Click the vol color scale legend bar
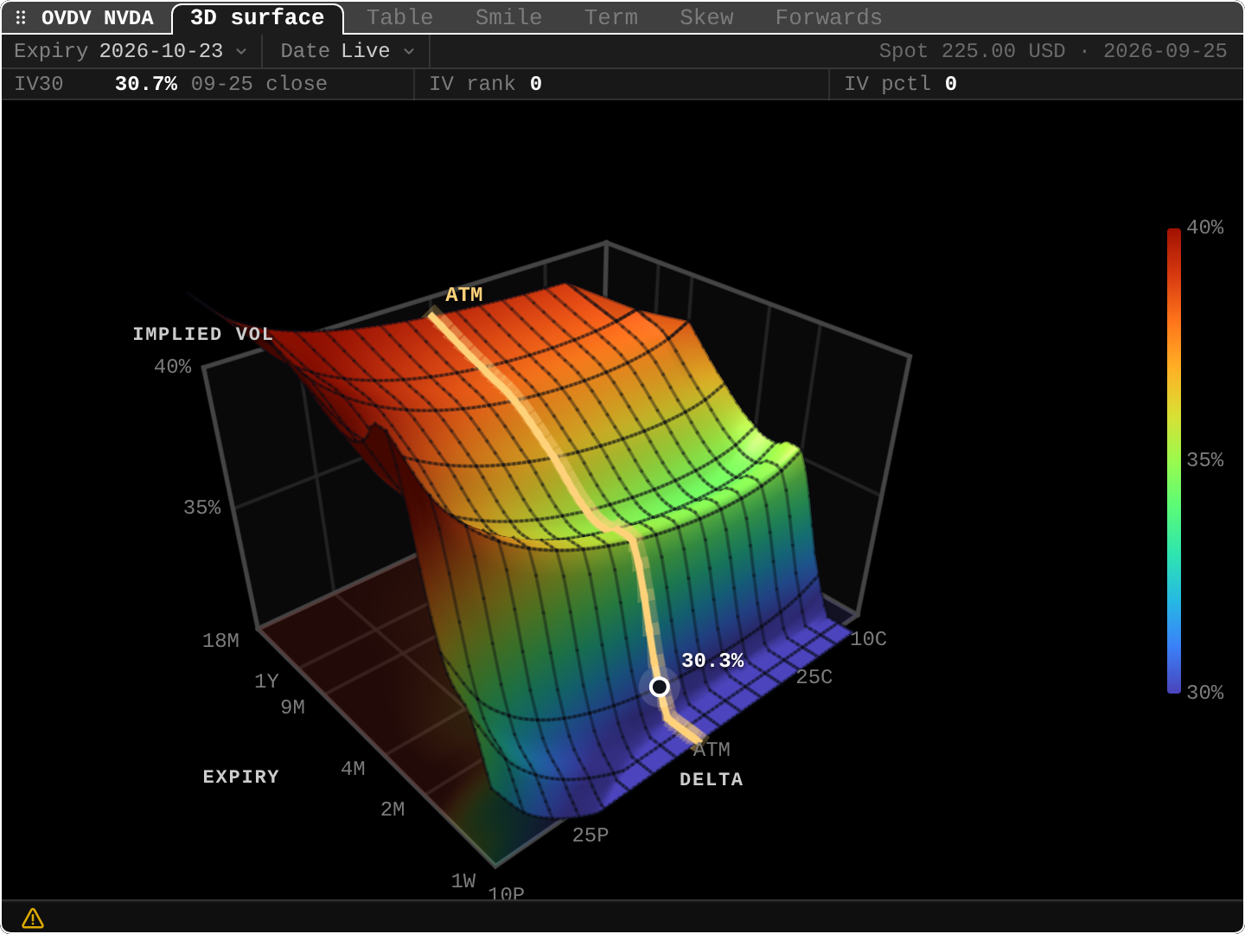1245x934 pixels. (x=1173, y=460)
